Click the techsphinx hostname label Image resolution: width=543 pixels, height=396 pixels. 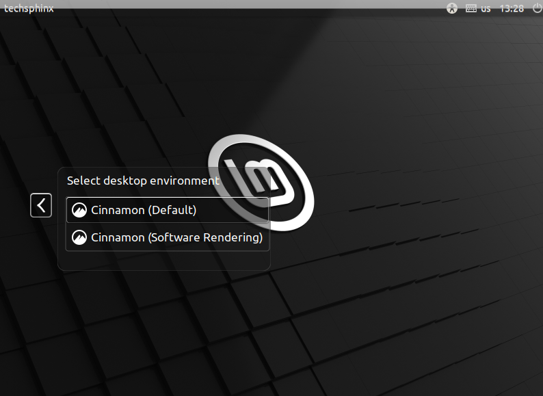(x=29, y=8)
